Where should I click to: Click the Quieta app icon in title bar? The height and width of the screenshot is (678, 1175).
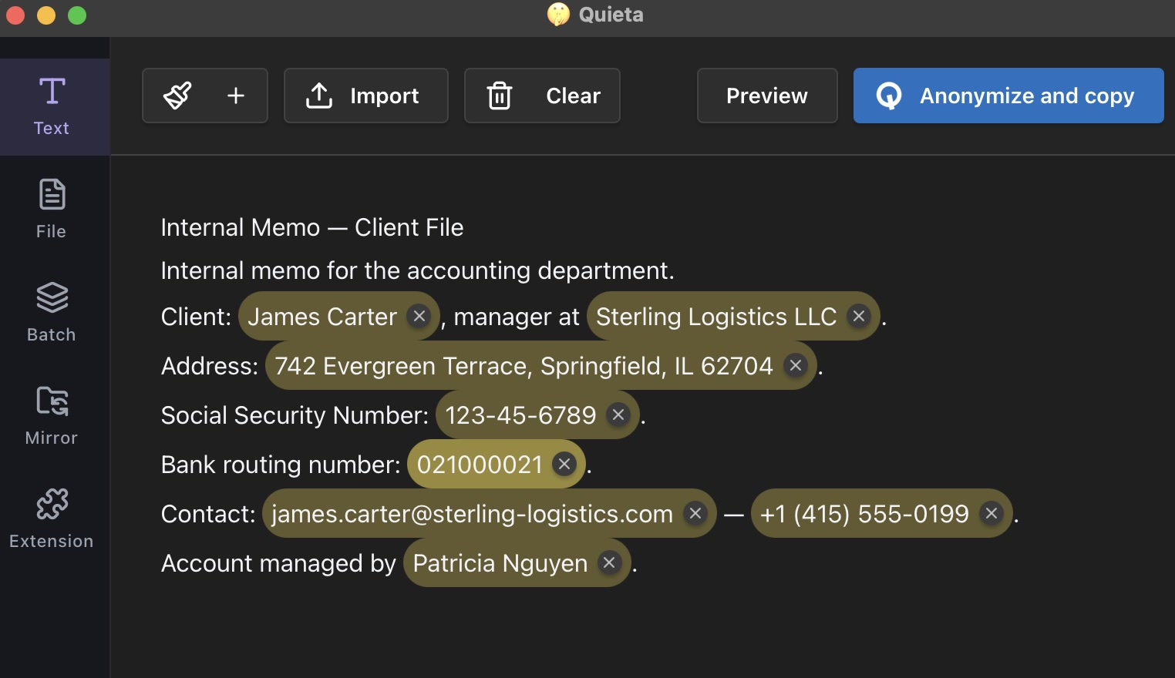[558, 15]
